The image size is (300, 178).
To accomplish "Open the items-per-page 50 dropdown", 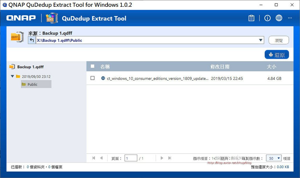I will click(274, 158).
